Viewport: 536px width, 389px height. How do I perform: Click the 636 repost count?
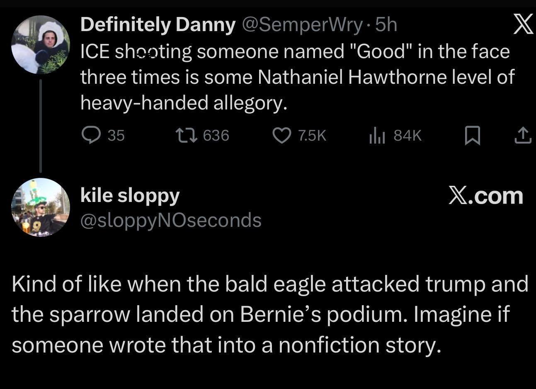pos(216,135)
